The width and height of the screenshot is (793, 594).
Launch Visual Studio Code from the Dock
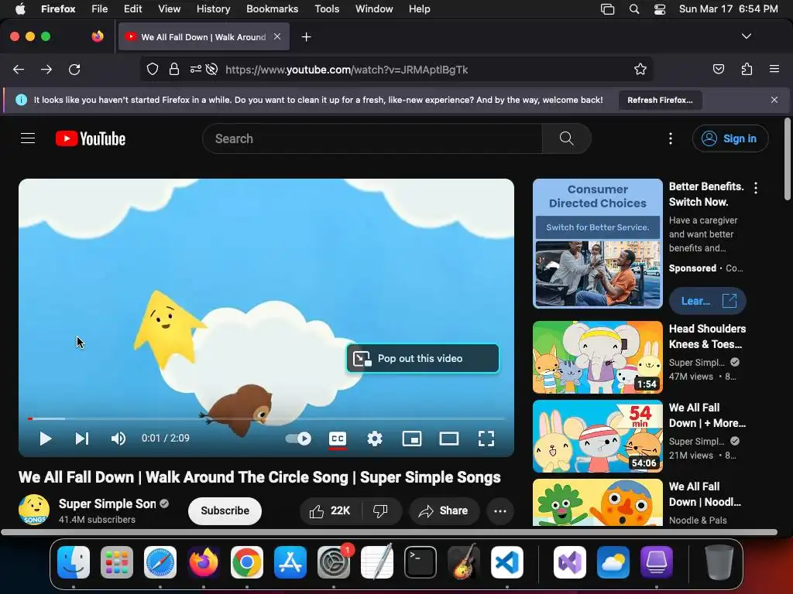click(507, 562)
